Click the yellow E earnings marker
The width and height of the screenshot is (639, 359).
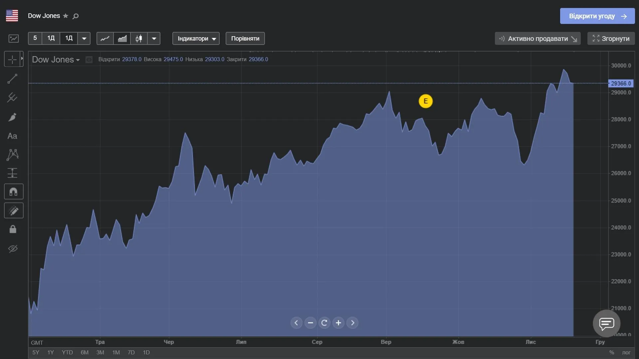point(426,101)
